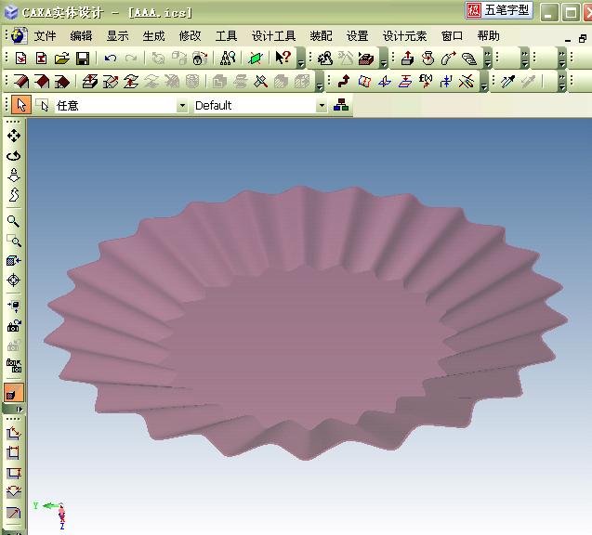Click the sweep feature pipe icon

(x=449, y=59)
